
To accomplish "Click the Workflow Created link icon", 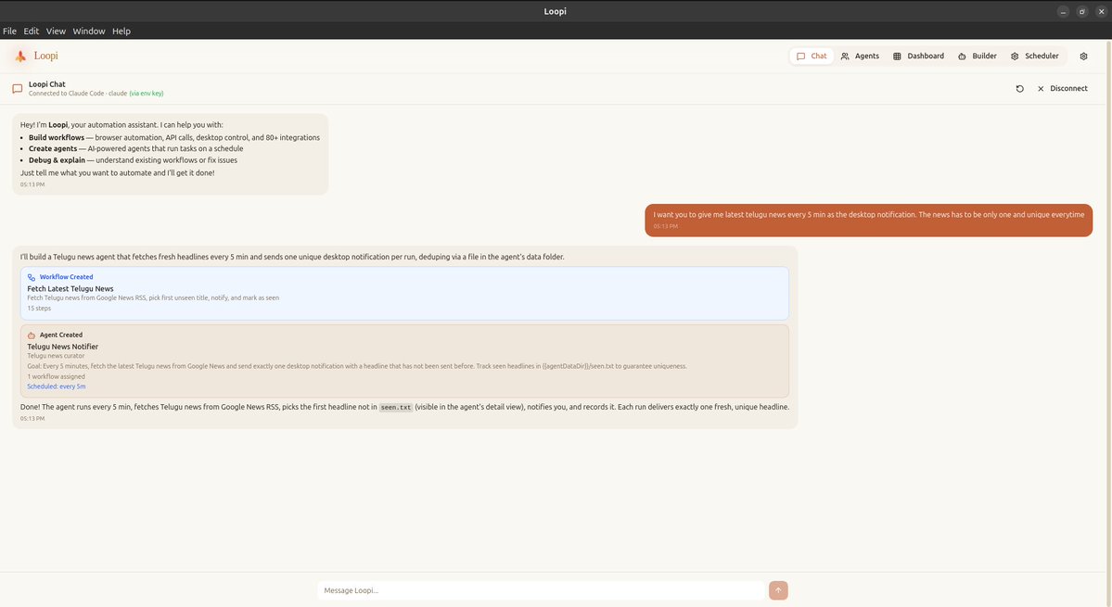I will pyautogui.click(x=32, y=277).
